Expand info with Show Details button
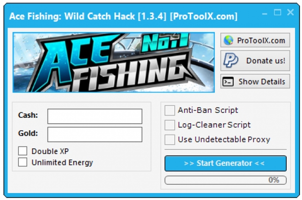 point(255,81)
